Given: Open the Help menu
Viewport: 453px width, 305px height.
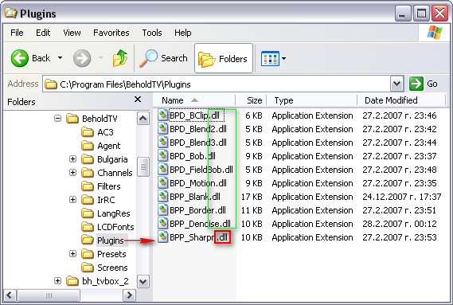Looking at the screenshot, I should [x=182, y=33].
